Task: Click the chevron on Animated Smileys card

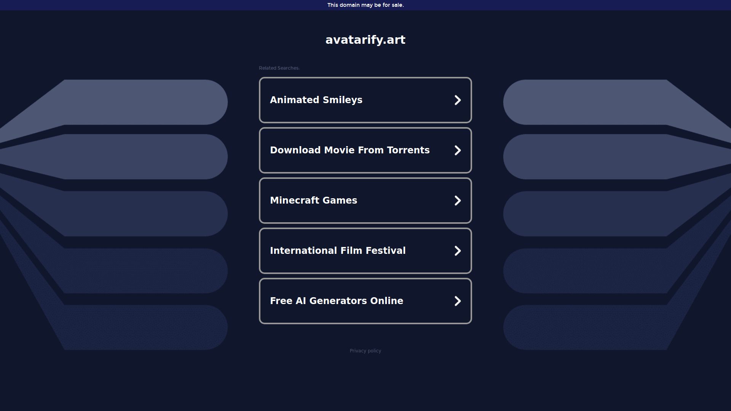Action: point(458,100)
